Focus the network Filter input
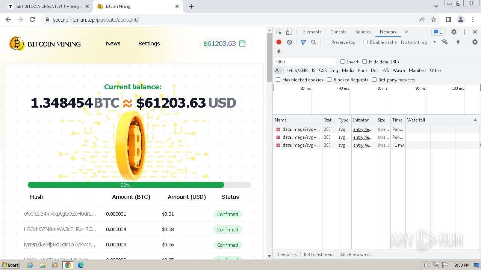 click(x=305, y=61)
